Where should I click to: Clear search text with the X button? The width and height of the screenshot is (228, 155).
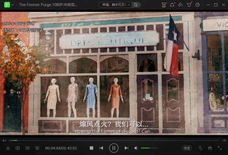tap(129, 5)
